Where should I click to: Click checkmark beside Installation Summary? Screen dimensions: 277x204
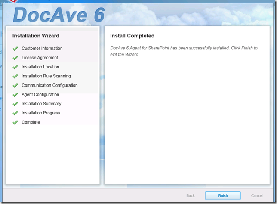coord(15,104)
